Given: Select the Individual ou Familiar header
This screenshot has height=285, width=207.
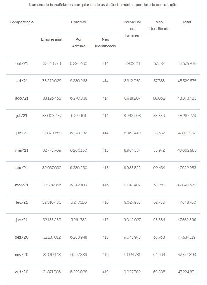Looking at the screenshot, I should pyautogui.click(x=132, y=29).
